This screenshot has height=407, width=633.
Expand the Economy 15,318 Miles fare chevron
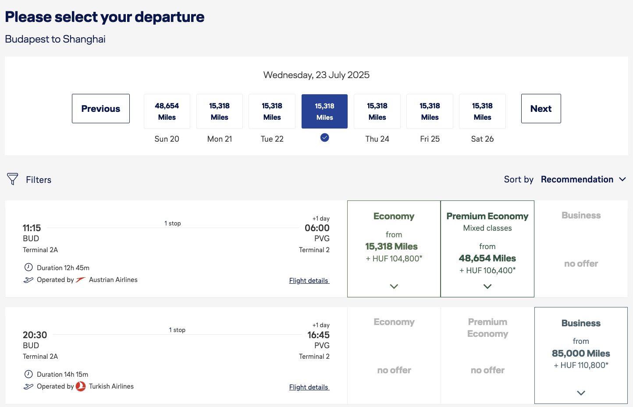[394, 286]
